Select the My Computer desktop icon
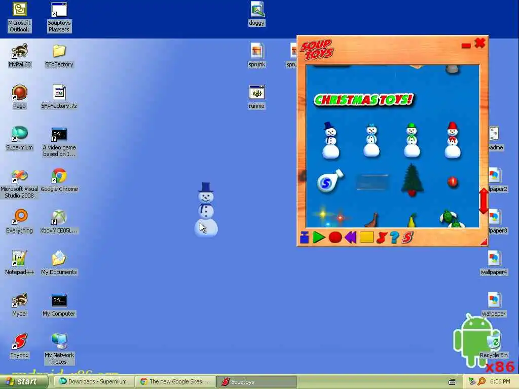Viewport: 519px width, 389px height. pyautogui.click(x=59, y=304)
